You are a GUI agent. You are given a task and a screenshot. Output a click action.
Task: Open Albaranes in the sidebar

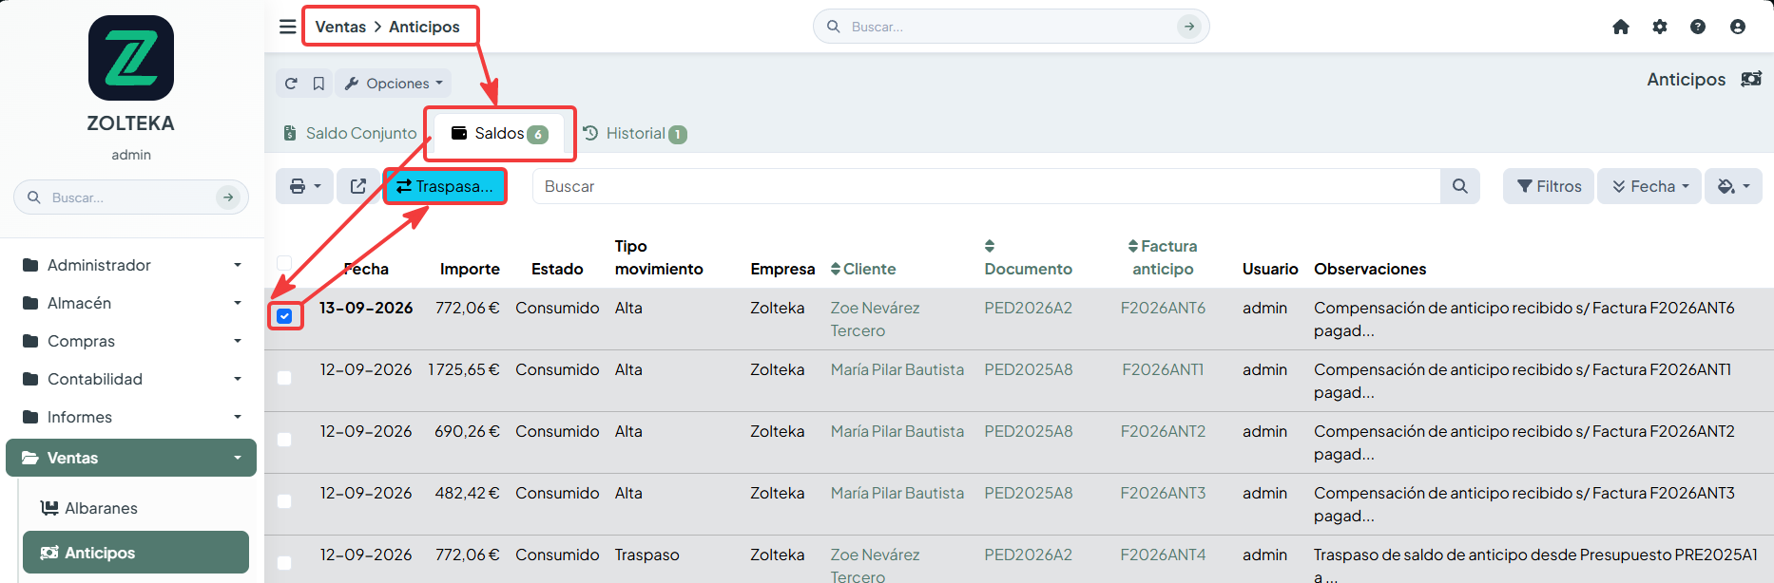tap(136, 508)
